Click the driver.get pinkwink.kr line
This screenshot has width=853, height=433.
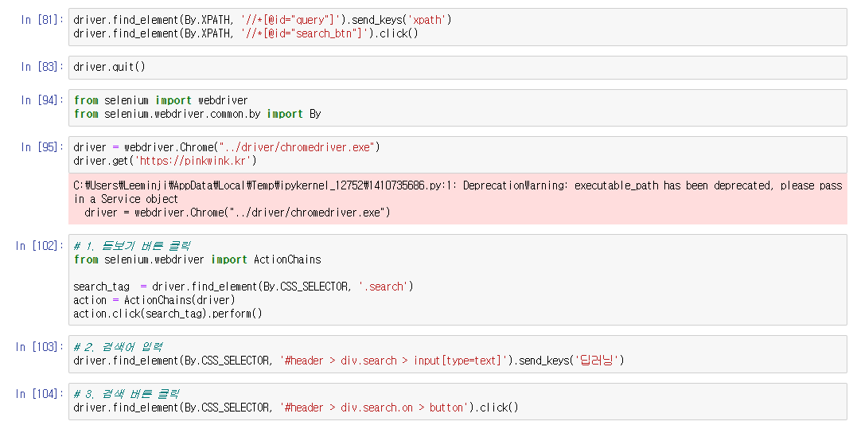(x=165, y=161)
